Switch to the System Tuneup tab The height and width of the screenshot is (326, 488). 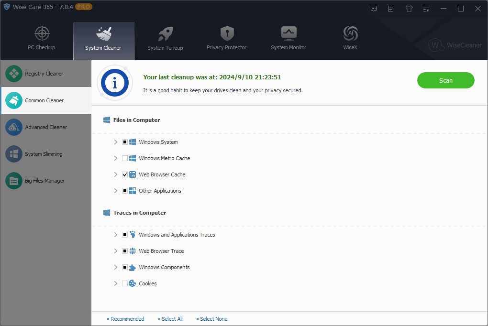click(x=165, y=38)
